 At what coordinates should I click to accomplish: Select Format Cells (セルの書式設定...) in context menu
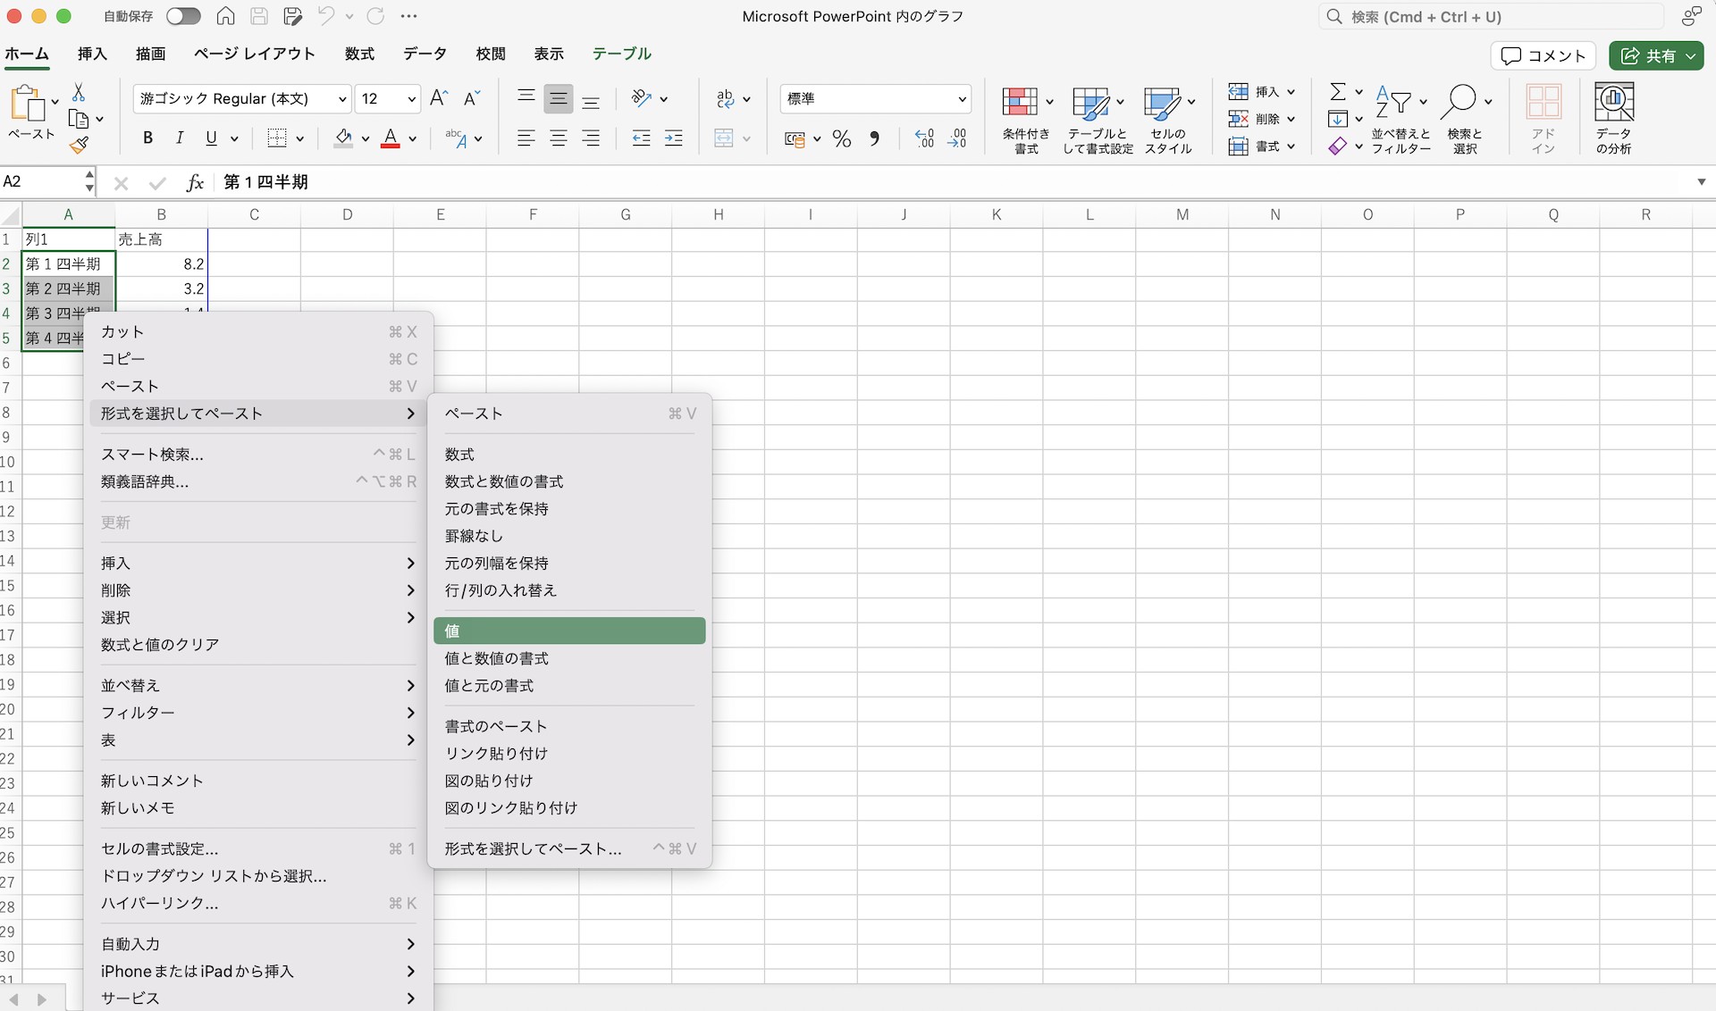click(258, 848)
